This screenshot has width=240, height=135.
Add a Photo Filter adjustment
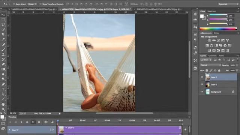point(220,45)
